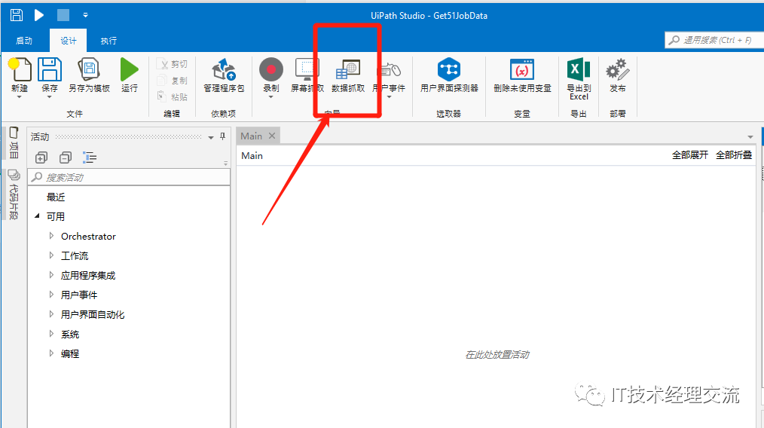Click the 新建 new file icon
This screenshot has height=428, width=764.
pyautogui.click(x=20, y=70)
